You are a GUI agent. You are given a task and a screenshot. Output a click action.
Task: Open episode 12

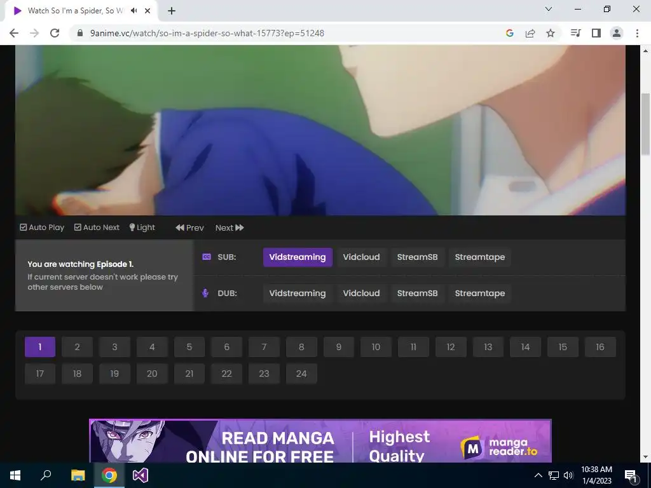click(x=451, y=347)
